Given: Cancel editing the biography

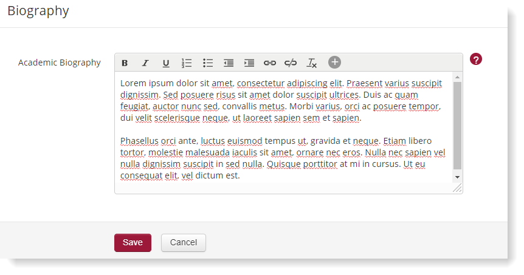Looking at the screenshot, I should [x=184, y=243].
